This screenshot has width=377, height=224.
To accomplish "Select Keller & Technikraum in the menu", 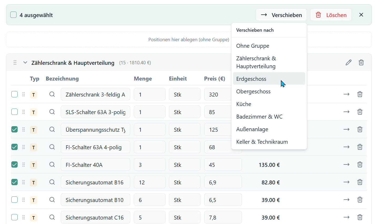I will point(262,142).
